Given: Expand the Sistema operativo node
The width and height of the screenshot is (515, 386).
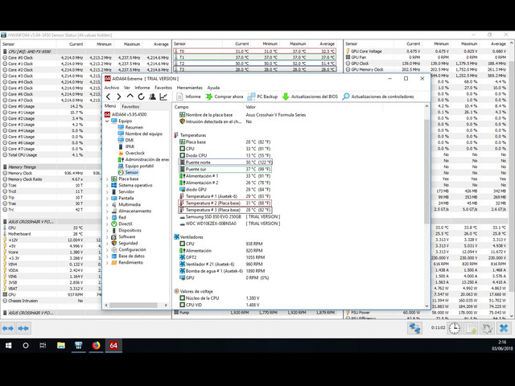Looking at the screenshot, I should point(107,186).
